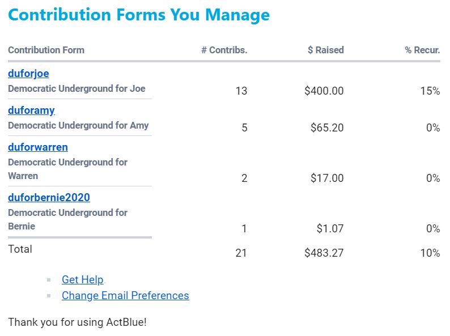Open the duforbernie2020 contribution form link
This screenshot has height=336, width=450.
tap(49, 198)
